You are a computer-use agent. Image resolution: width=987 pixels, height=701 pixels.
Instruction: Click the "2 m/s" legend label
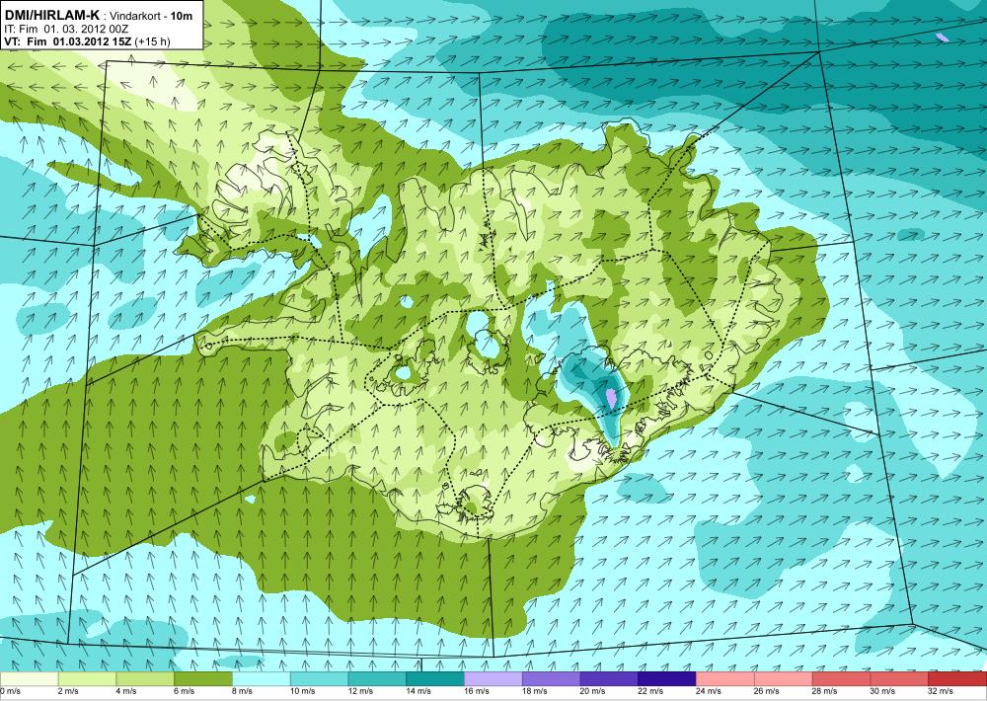[68, 691]
